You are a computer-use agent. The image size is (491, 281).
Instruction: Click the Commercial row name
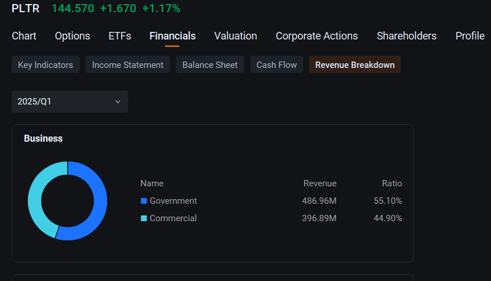tap(173, 218)
